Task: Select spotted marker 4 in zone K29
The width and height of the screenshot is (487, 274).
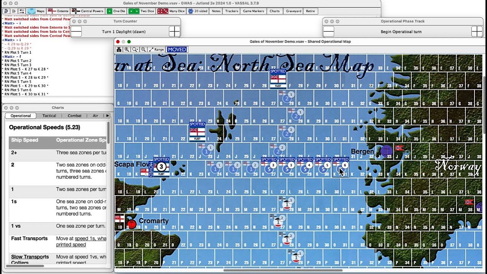Action: click(305, 167)
